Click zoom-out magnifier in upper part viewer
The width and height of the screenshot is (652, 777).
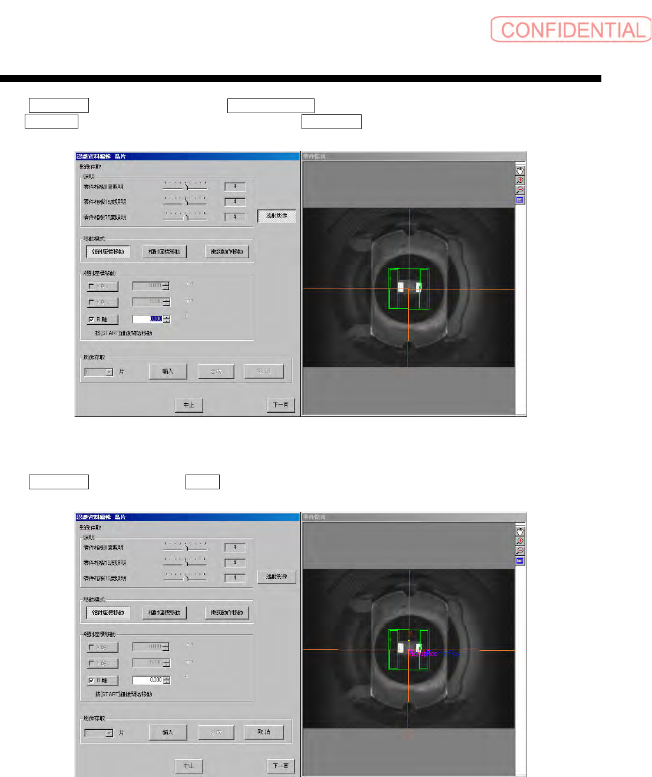click(520, 190)
